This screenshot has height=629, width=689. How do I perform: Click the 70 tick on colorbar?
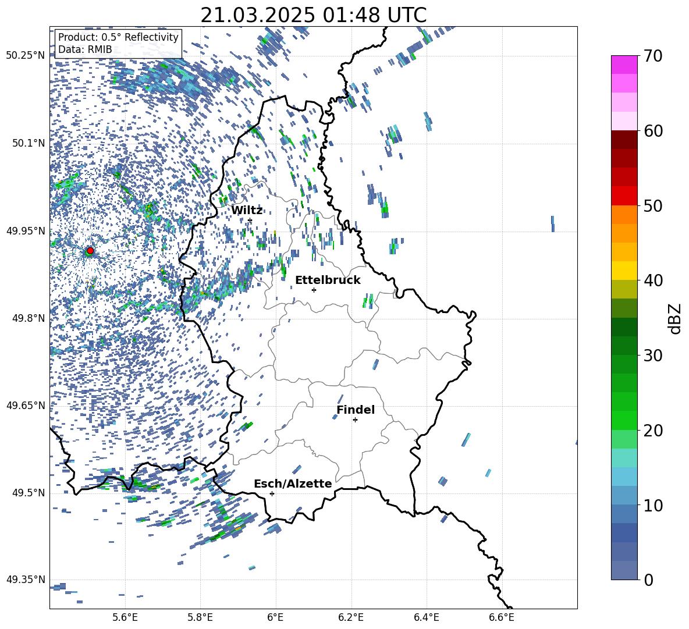pos(653,56)
